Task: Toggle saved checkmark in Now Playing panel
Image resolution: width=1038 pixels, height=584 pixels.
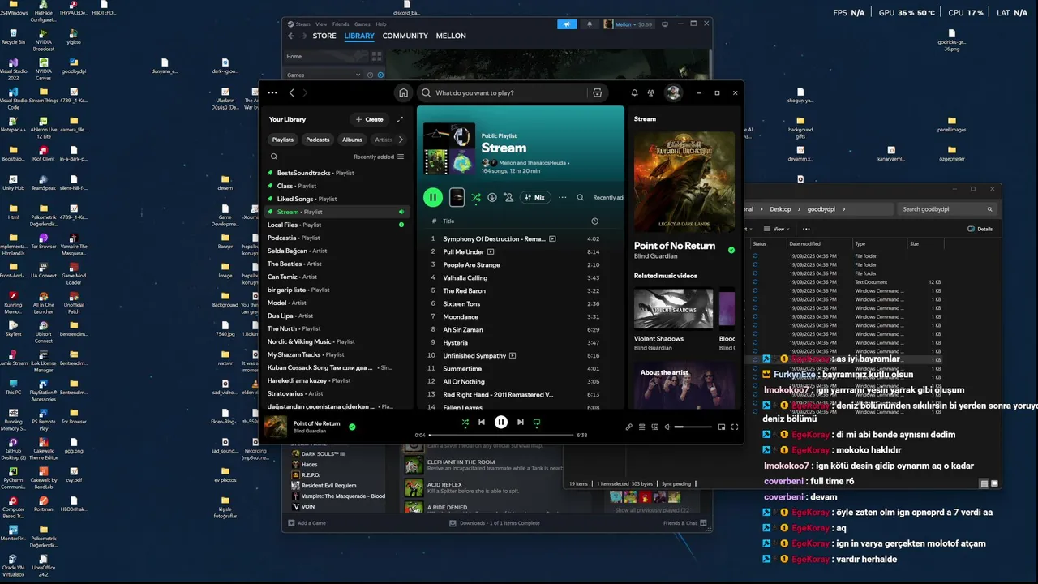Action: [731, 250]
